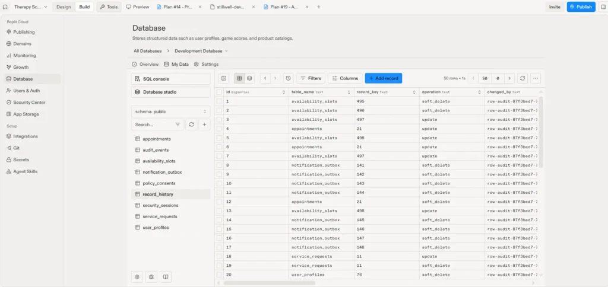Open Publishing in the sidebar
608x287 pixels.
point(32,32)
